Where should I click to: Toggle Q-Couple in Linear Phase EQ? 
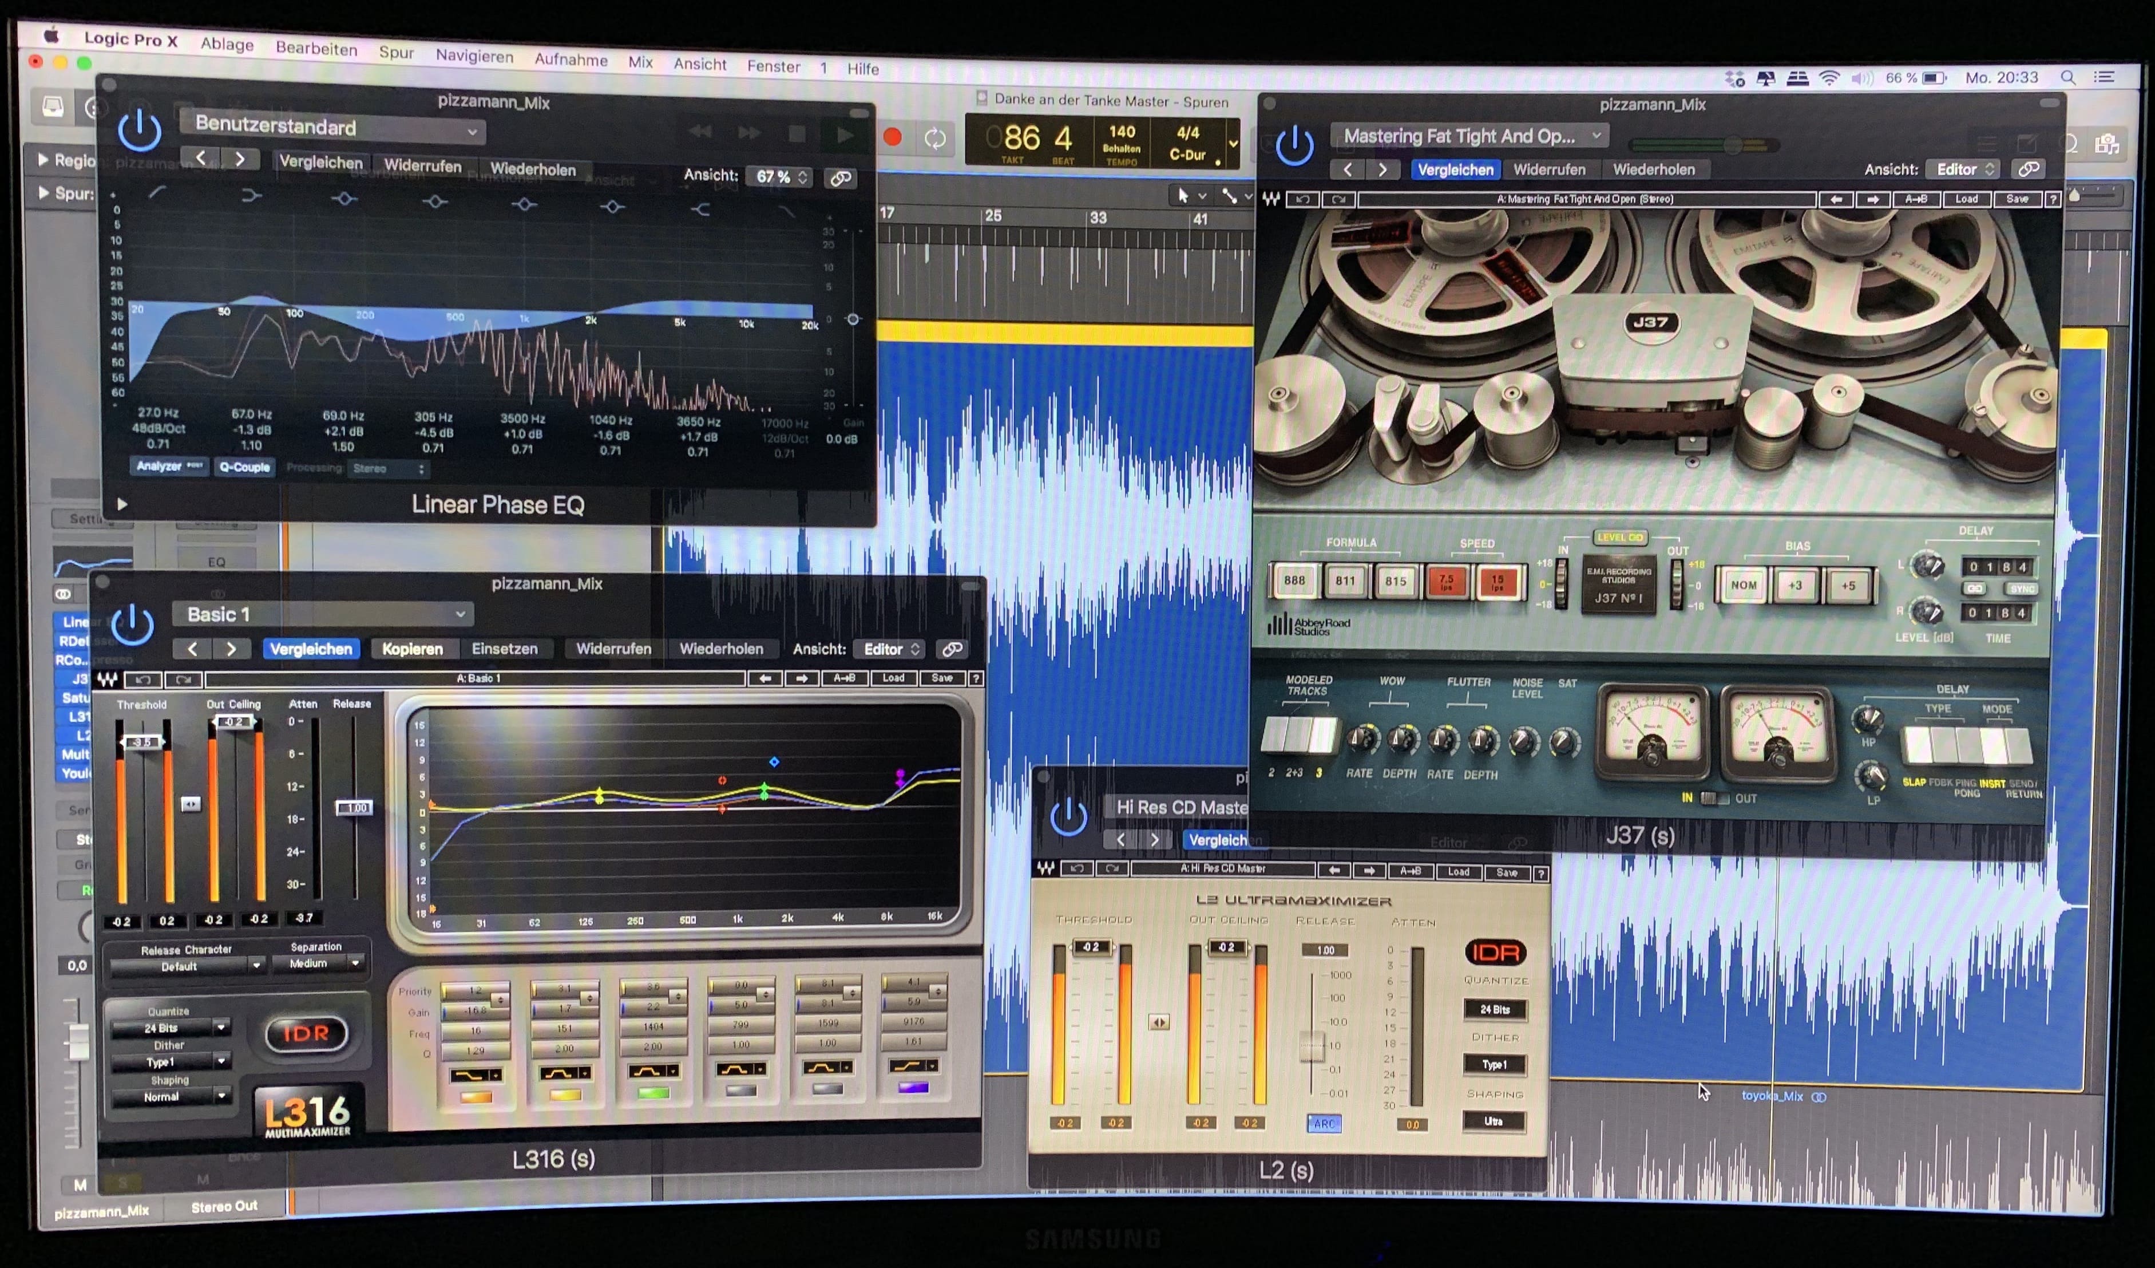click(244, 467)
